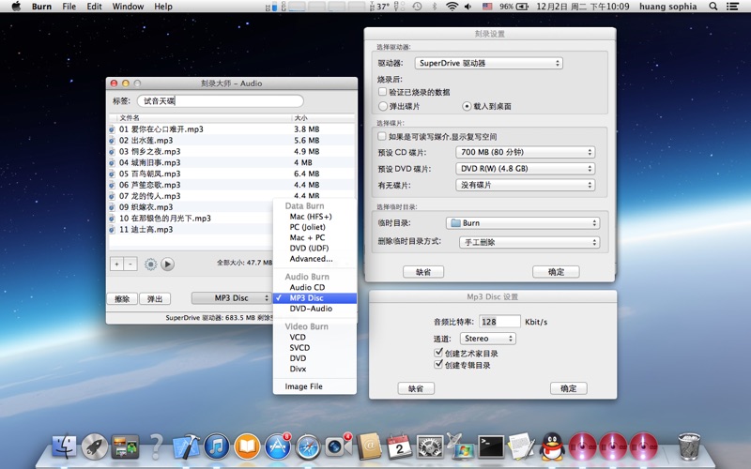Open the App Store from the Dock
Screen dimensions: 751x469
point(278,446)
